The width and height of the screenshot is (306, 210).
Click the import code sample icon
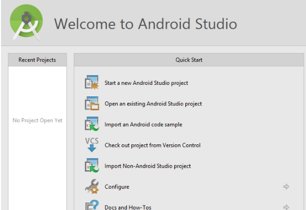(92, 124)
